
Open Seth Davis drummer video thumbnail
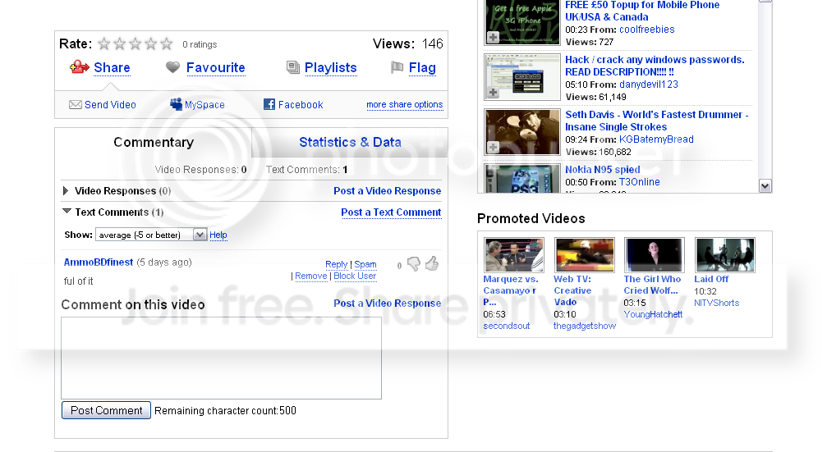[522, 132]
